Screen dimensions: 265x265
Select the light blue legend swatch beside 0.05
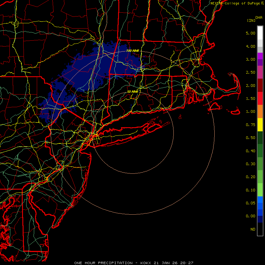coord(260,200)
